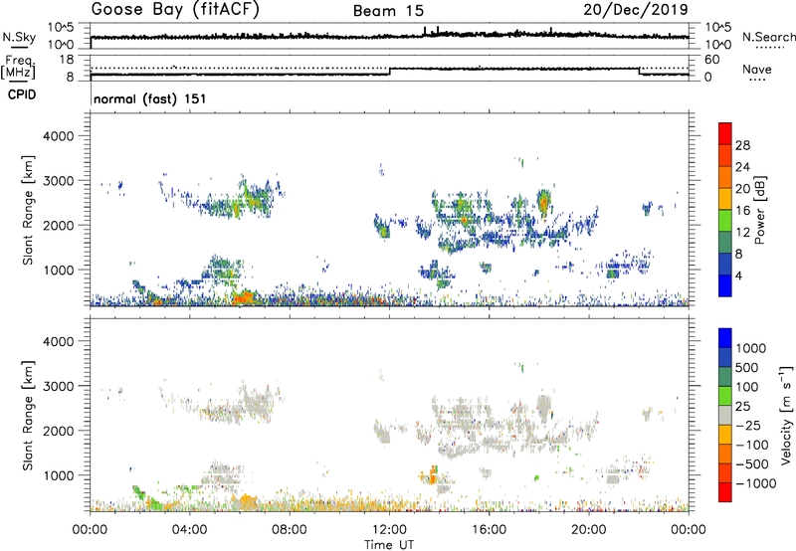Click the '08:00' time tick label
The image size is (796, 551).
(x=290, y=530)
